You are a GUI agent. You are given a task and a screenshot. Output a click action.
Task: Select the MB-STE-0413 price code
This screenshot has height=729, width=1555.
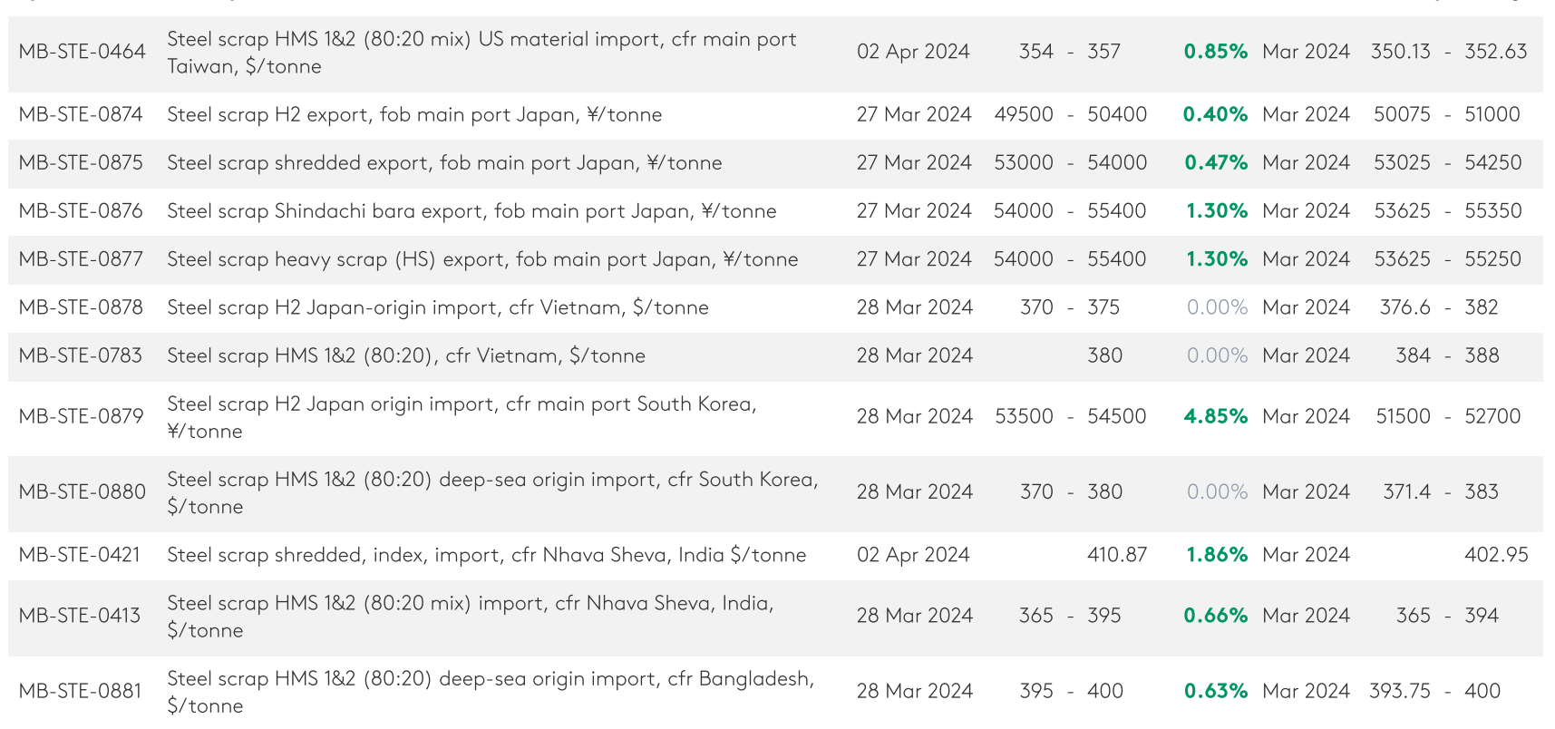click(80, 616)
